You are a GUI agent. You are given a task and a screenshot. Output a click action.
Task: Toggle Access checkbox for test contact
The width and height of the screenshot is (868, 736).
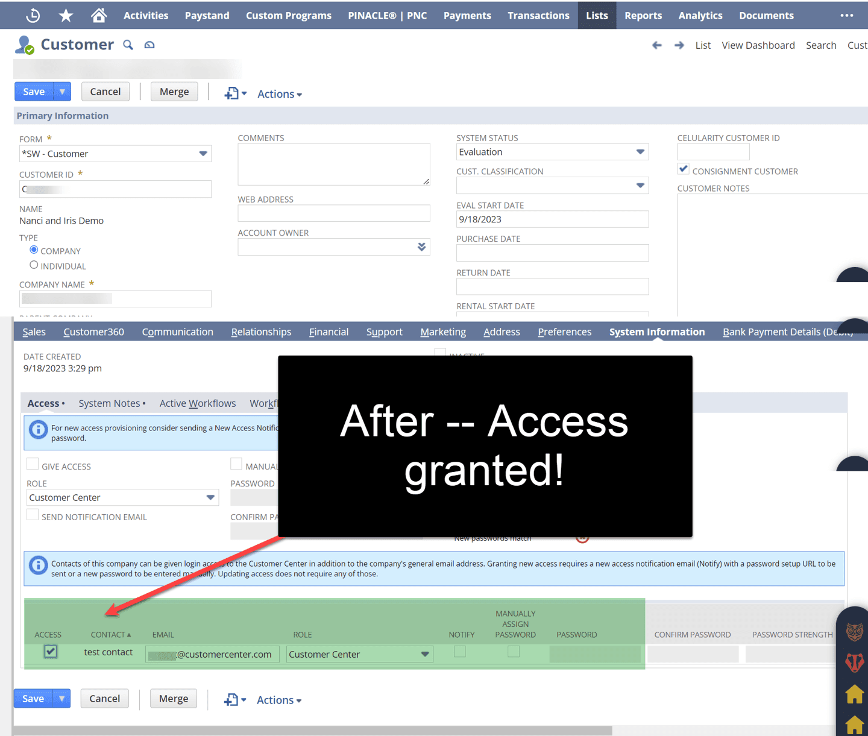point(51,652)
